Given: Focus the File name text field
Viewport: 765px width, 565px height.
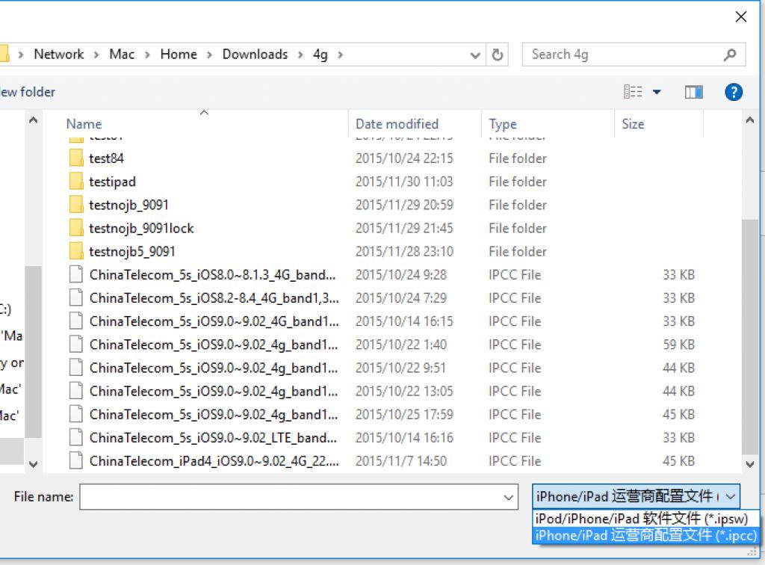Looking at the screenshot, I should [x=290, y=497].
